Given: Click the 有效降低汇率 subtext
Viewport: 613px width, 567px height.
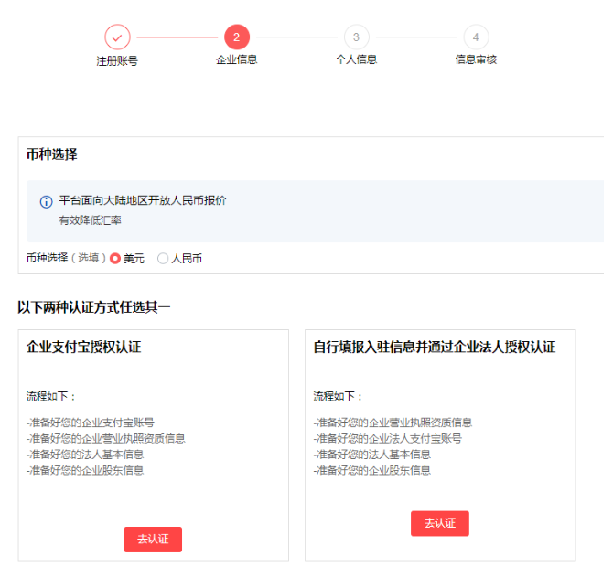Looking at the screenshot, I should (x=91, y=220).
